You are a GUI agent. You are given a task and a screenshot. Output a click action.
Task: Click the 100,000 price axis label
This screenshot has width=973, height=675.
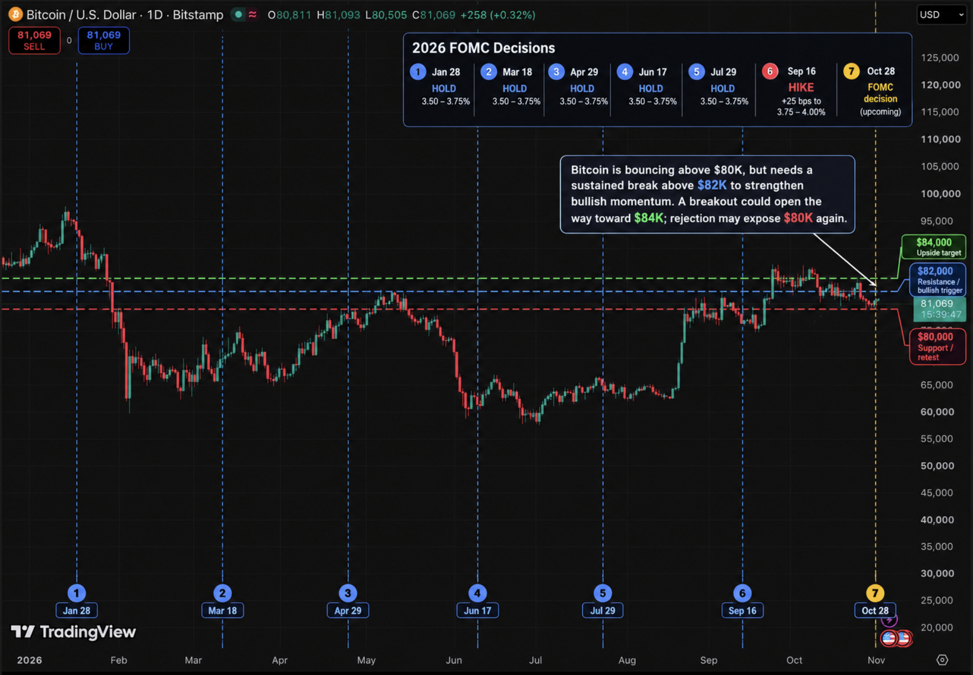940,193
